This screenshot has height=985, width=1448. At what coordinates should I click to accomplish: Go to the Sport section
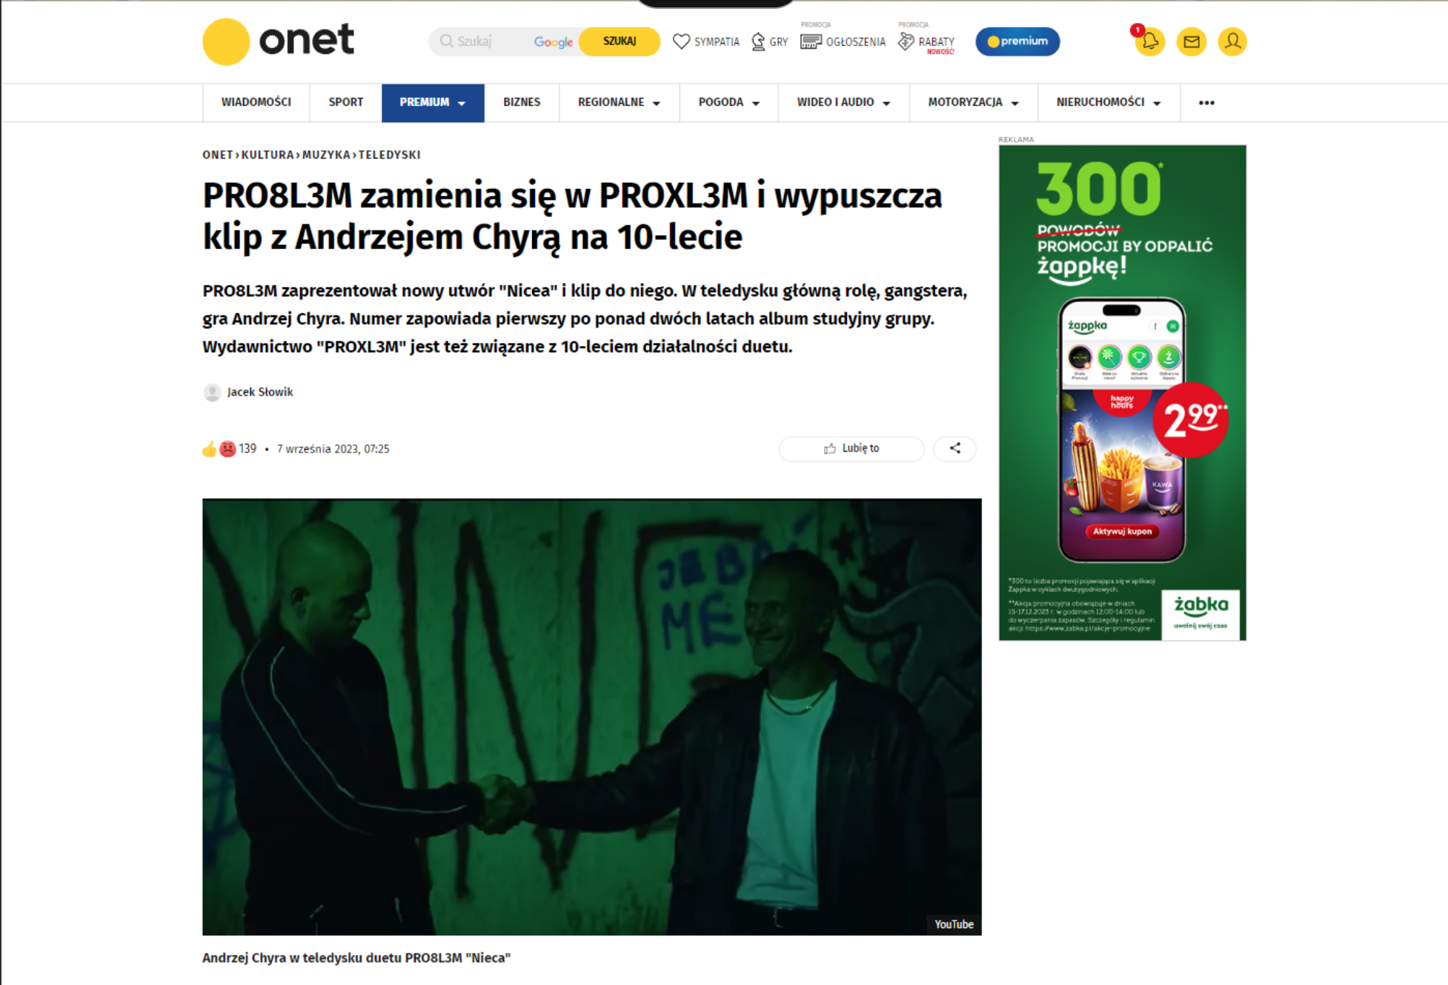(x=346, y=102)
